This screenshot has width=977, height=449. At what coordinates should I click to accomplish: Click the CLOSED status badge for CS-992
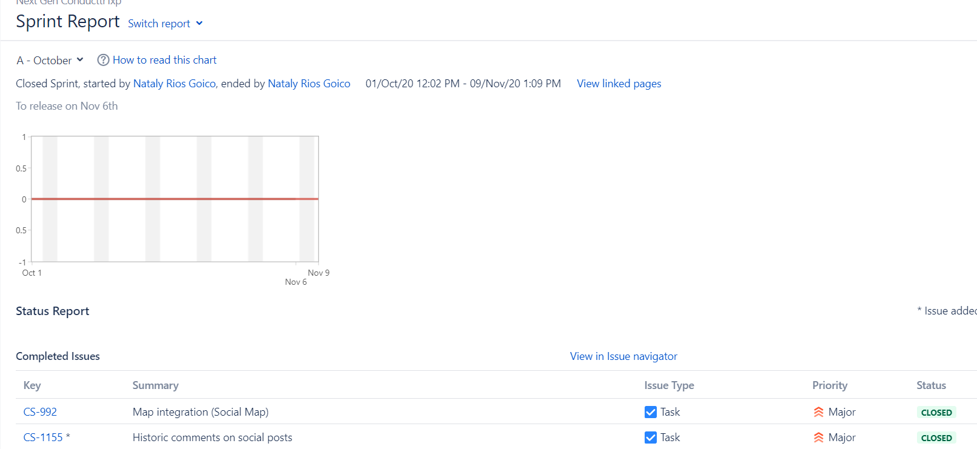tap(936, 413)
